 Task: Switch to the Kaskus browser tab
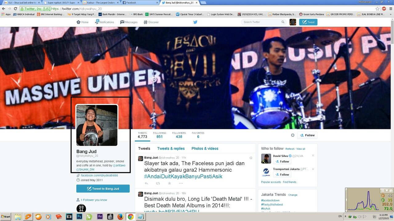coord(100,2)
